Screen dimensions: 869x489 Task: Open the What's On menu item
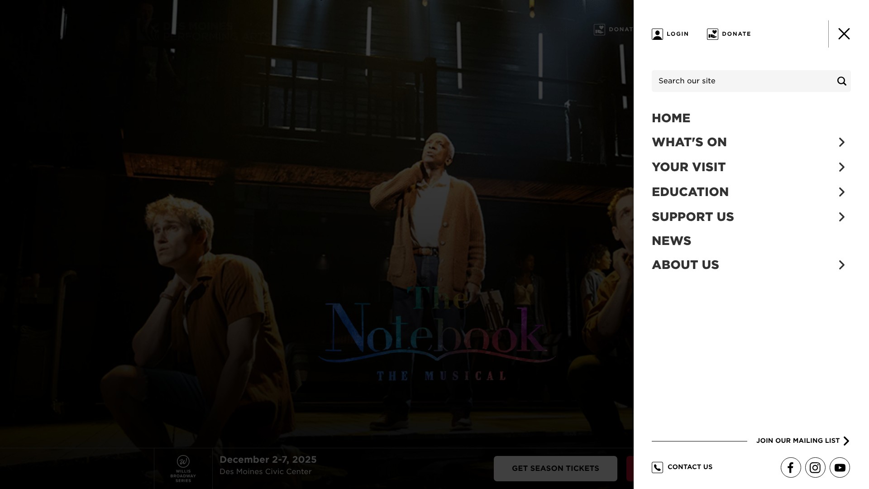pyautogui.click(x=689, y=142)
